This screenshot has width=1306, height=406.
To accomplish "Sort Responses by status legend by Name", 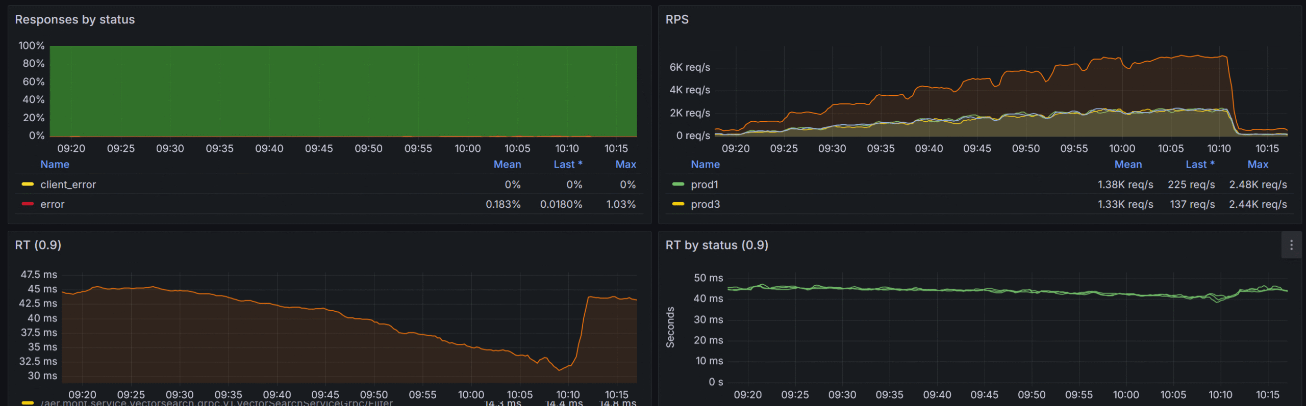I will tap(55, 165).
